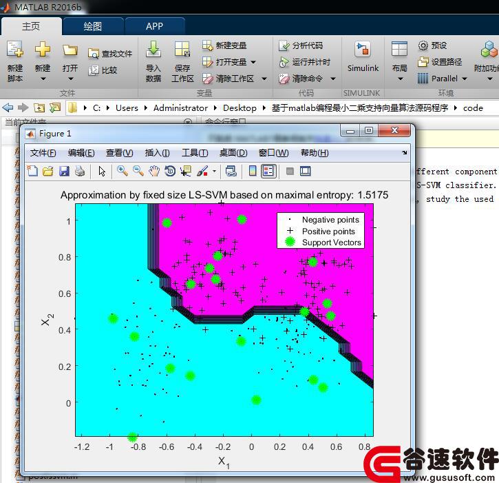Click Find Files (查找文件) in ribbon
The image size is (499, 483).
click(110, 54)
